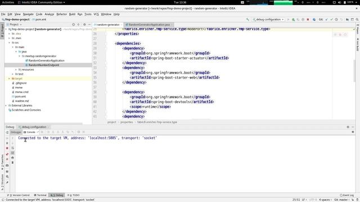Click thread dump camera icon in Debug panel

point(7,166)
